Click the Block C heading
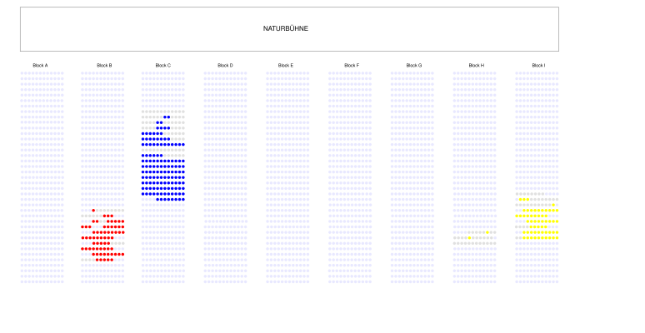 (x=162, y=65)
